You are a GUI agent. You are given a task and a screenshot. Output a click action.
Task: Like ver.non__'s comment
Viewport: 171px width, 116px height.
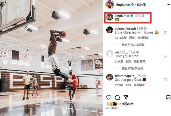coord(166,56)
